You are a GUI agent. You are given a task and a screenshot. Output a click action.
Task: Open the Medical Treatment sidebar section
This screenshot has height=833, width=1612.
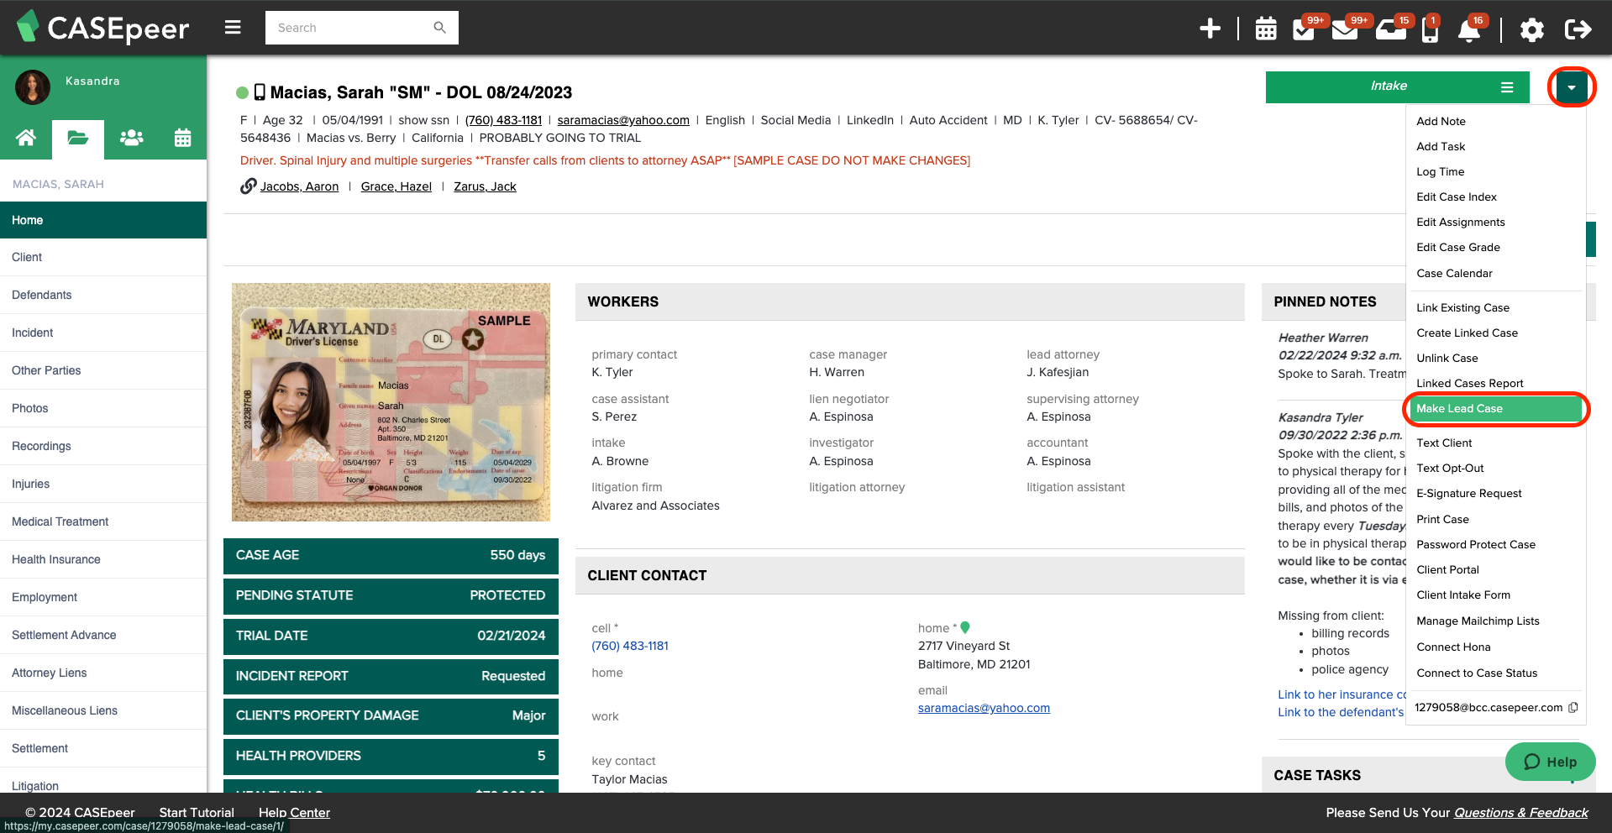pyautogui.click(x=103, y=521)
